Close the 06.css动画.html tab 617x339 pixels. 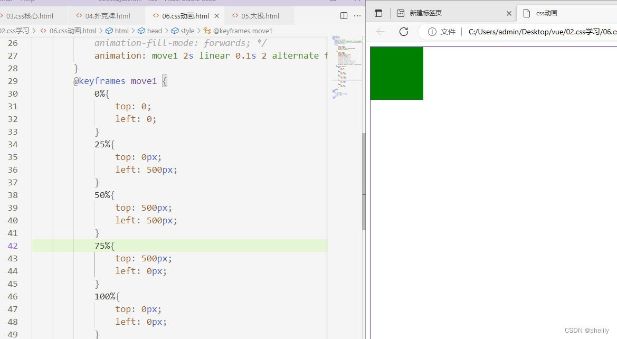click(216, 16)
